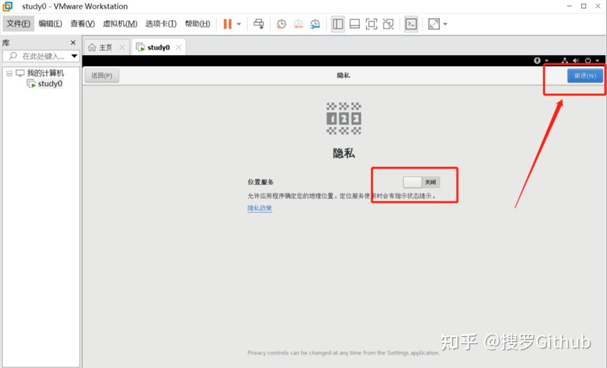Image resolution: width=607 pixels, height=368 pixels.
Task: Open the power options dropdown beside Pause
Action: [x=239, y=24]
